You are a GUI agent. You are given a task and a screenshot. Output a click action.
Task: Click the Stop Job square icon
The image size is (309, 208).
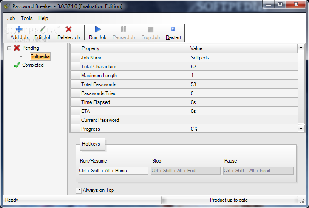point(150,30)
